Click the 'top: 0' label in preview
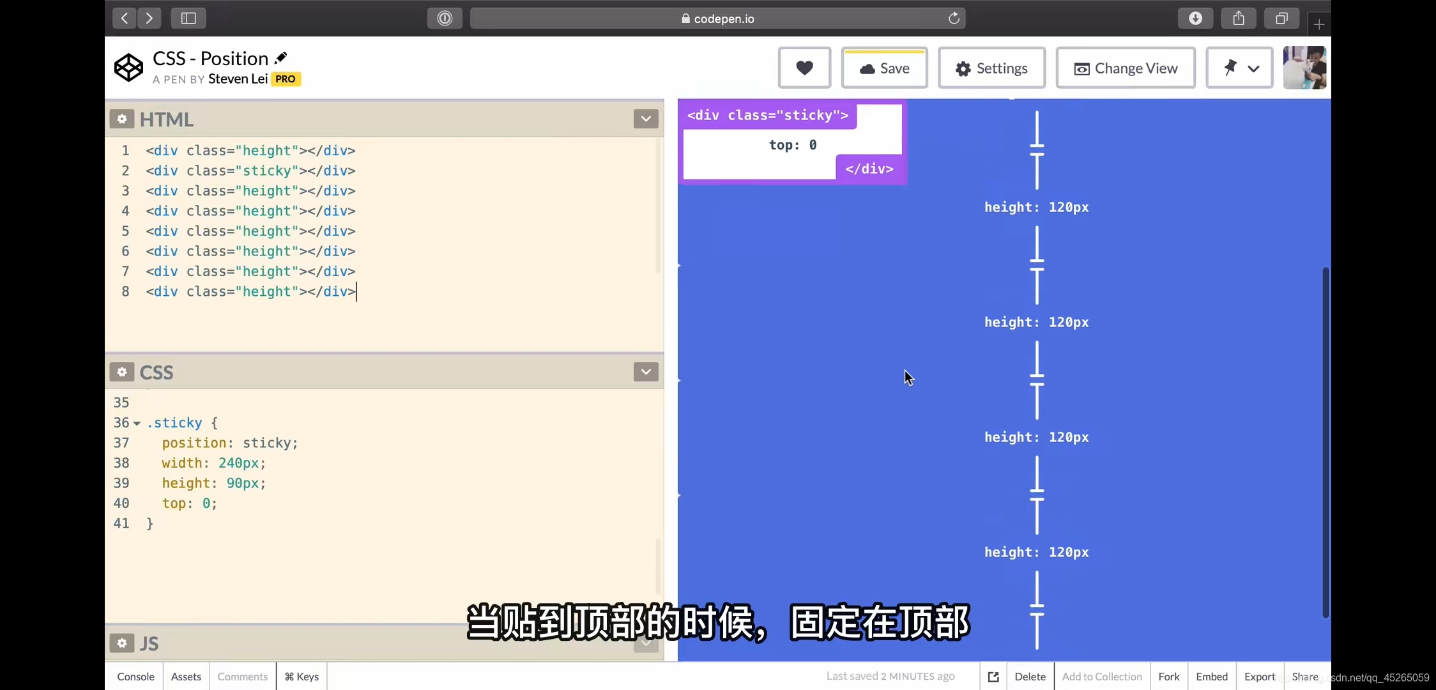 pyautogui.click(x=793, y=145)
